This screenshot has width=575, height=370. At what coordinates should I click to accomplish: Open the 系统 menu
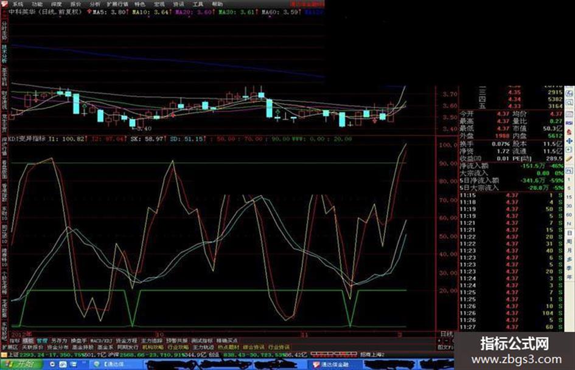pyautogui.click(x=18, y=4)
